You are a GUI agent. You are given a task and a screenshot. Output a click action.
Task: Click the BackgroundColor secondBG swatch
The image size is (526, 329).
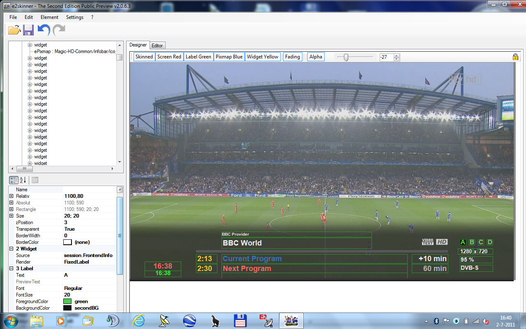click(x=67, y=308)
